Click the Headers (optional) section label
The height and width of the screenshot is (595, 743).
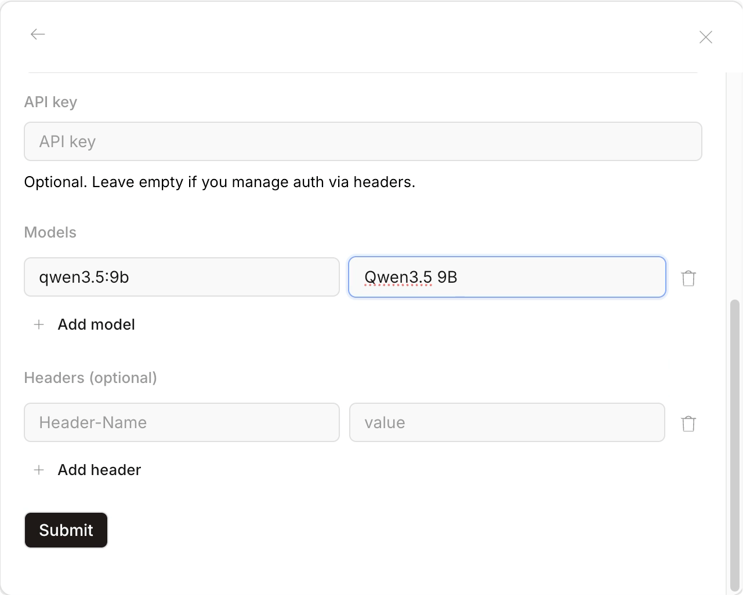coord(90,377)
